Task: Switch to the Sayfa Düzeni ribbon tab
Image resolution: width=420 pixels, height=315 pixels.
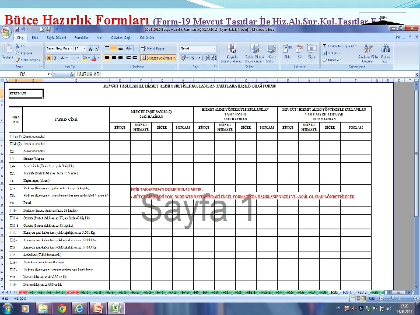Action: [x=56, y=37]
